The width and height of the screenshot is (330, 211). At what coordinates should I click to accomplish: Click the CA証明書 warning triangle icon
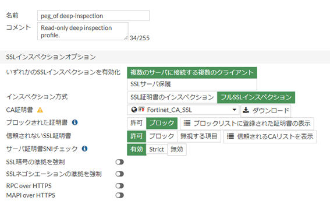(40, 110)
